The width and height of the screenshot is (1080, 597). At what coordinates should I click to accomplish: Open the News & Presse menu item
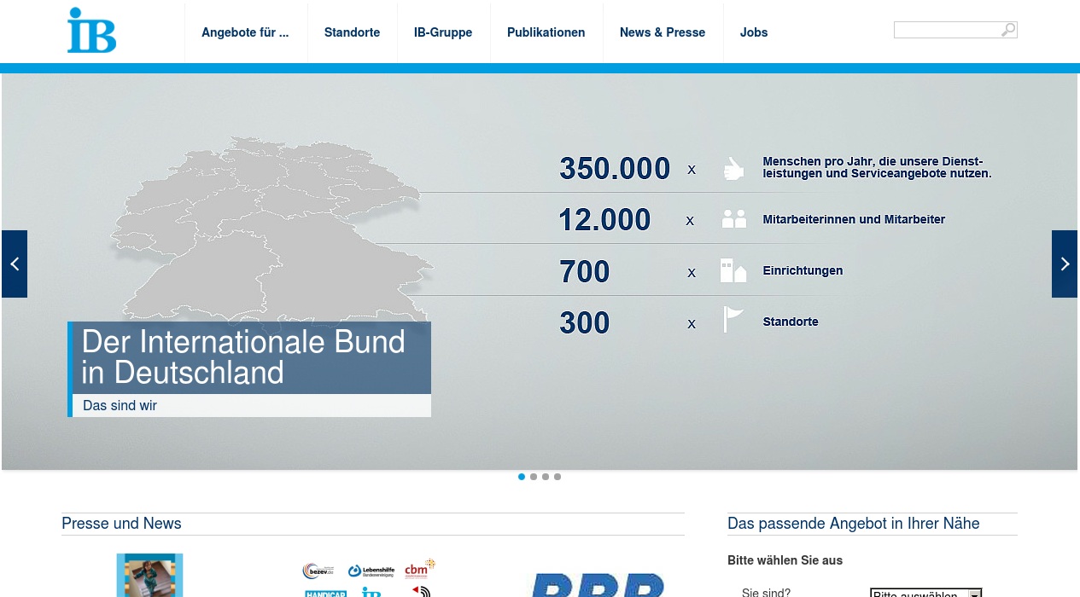663,32
